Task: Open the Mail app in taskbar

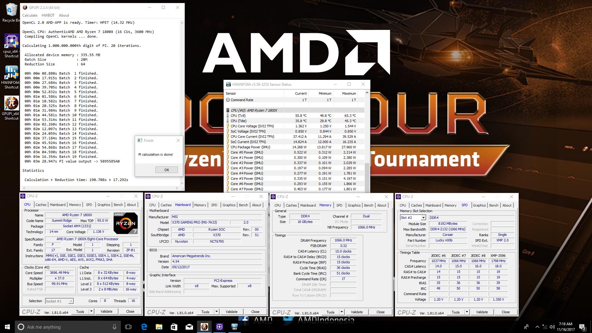Action: click(x=189, y=327)
